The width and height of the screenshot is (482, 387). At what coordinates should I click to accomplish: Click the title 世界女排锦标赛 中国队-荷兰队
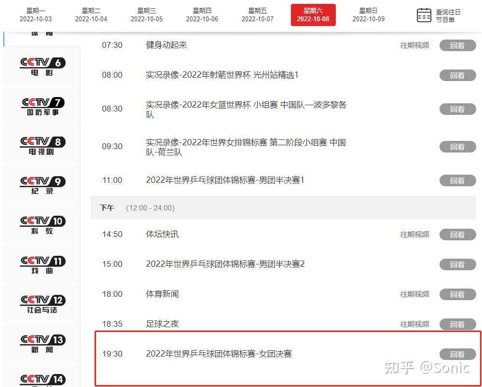(246, 147)
